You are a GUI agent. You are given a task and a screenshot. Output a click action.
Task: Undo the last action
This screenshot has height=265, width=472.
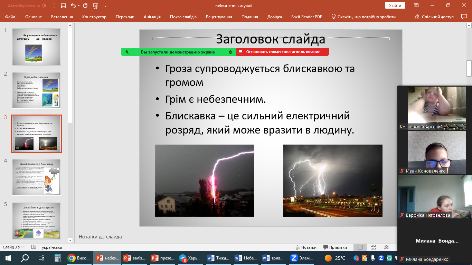click(73, 6)
